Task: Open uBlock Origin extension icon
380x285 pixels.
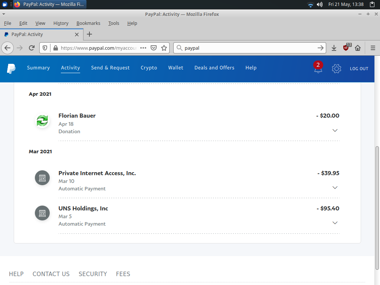Action: coord(346,47)
